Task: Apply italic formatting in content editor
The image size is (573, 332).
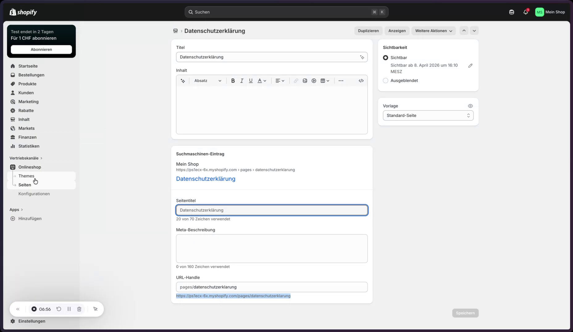Action: pos(242,81)
